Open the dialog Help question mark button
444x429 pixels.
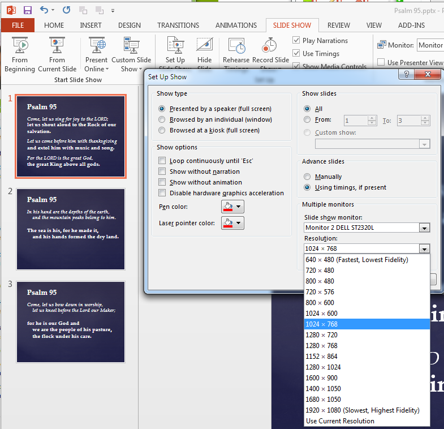406,74
